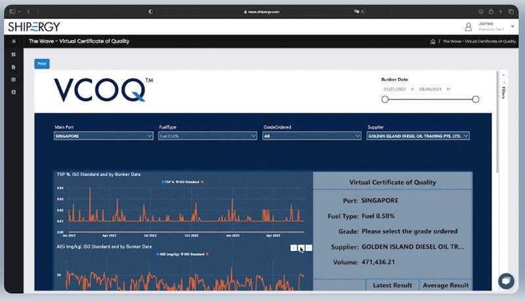The width and height of the screenshot is (525, 301).
Task: Expand the Main Port dropdown showing SINGAPORE
Action: coord(103,136)
